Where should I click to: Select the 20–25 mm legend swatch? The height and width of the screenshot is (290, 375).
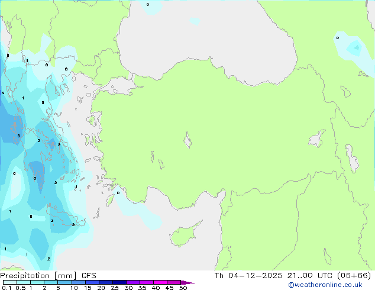coord(105,282)
